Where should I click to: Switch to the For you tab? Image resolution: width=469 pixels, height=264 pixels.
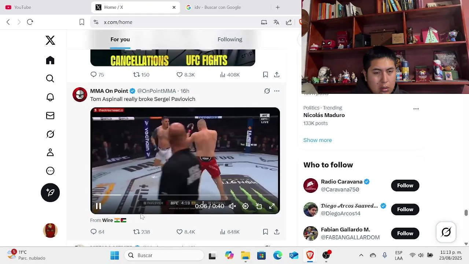pyautogui.click(x=120, y=40)
